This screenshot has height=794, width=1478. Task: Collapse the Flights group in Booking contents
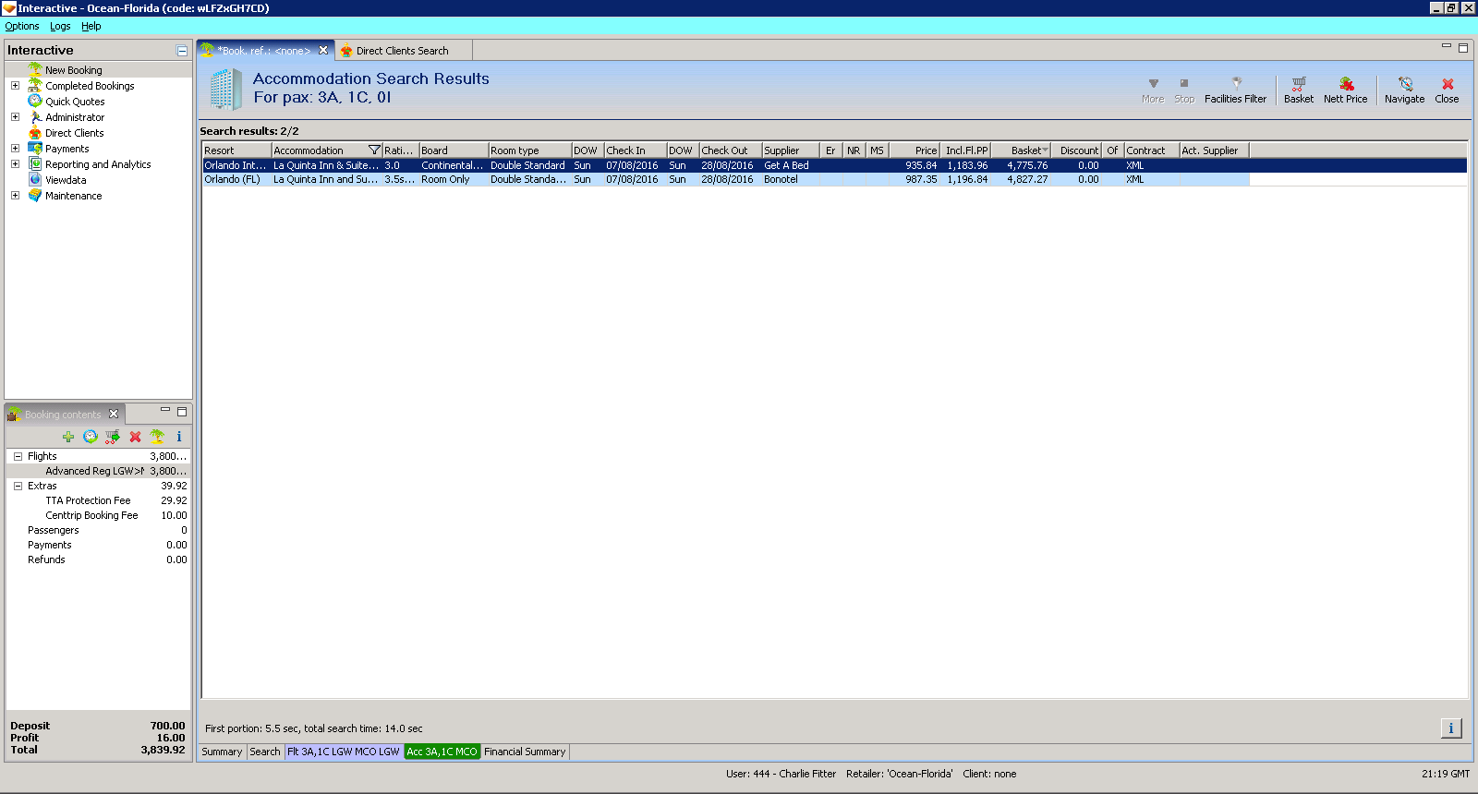coord(18,456)
